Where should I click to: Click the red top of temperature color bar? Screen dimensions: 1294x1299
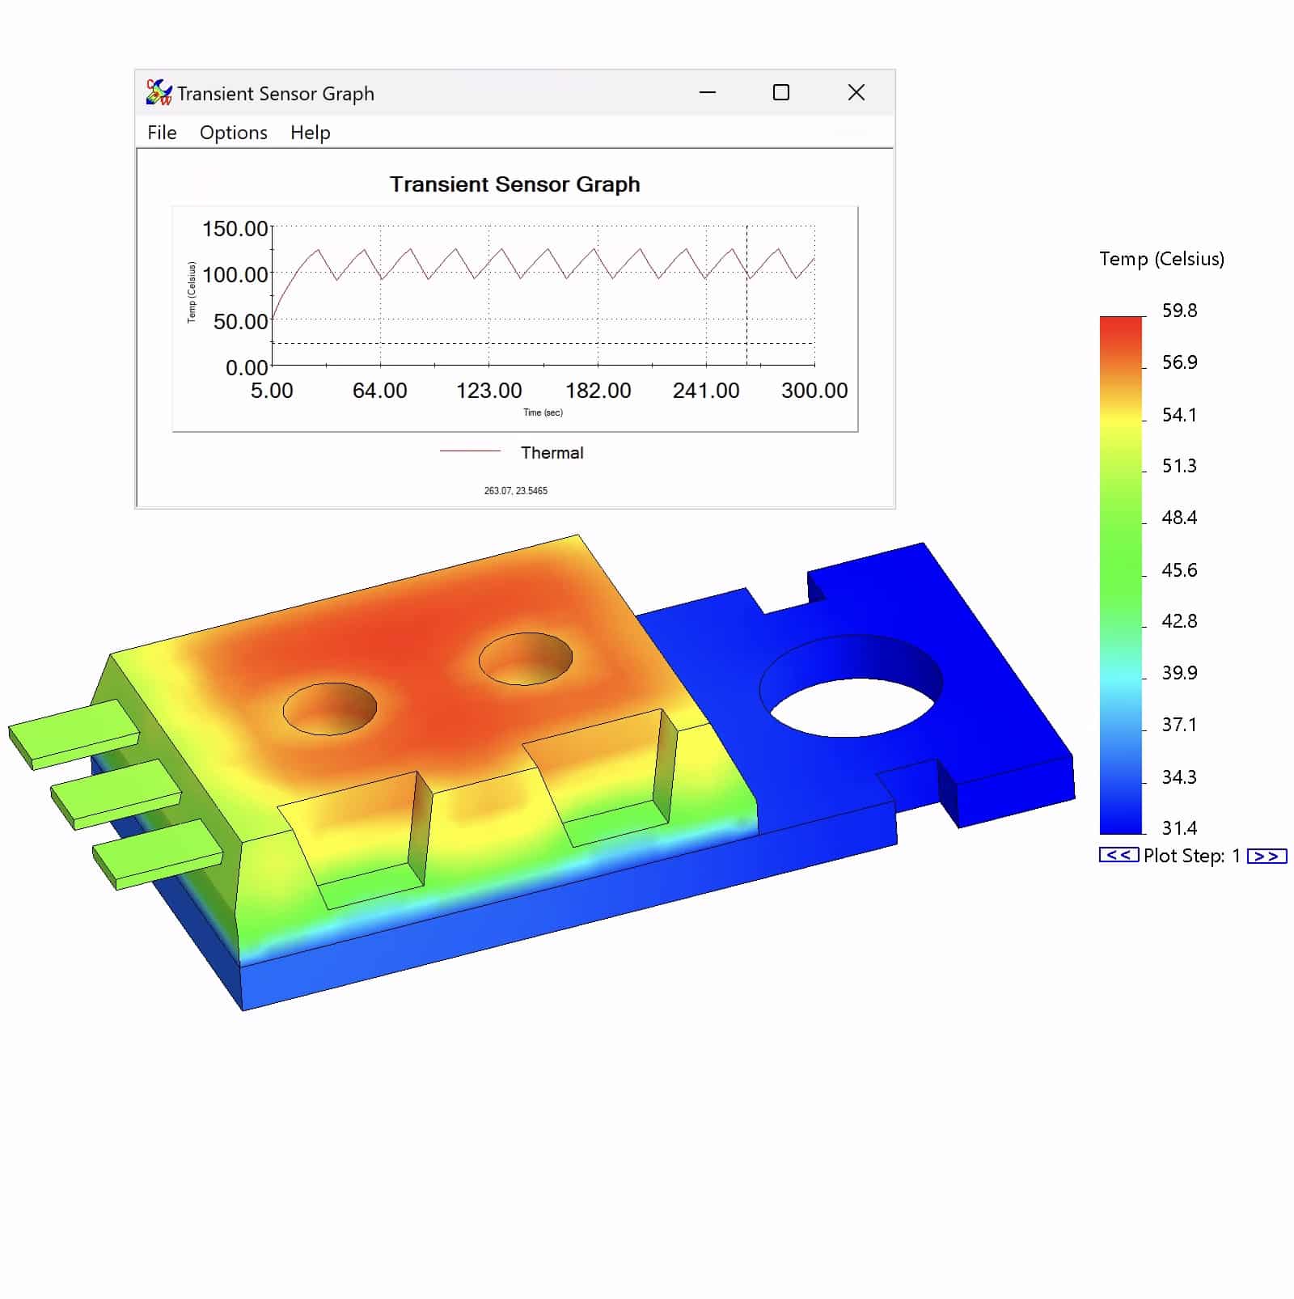[x=1120, y=328]
